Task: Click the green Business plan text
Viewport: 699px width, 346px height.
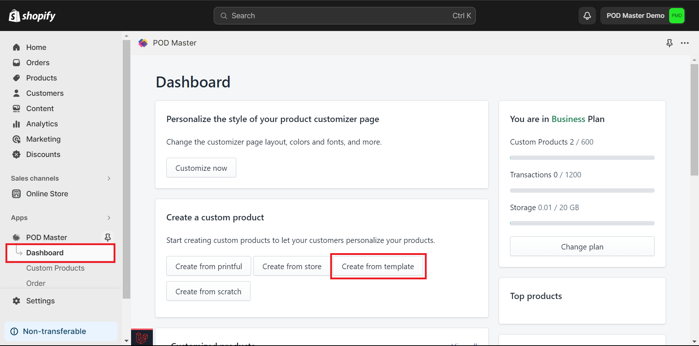Action: 568,119
